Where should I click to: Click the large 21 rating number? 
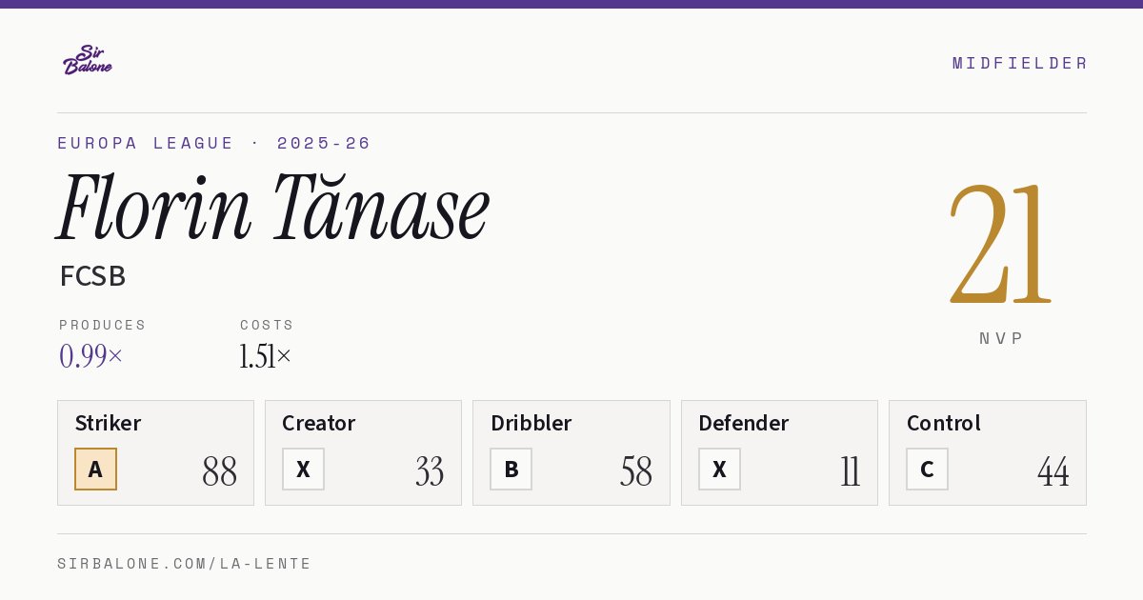(x=1001, y=245)
